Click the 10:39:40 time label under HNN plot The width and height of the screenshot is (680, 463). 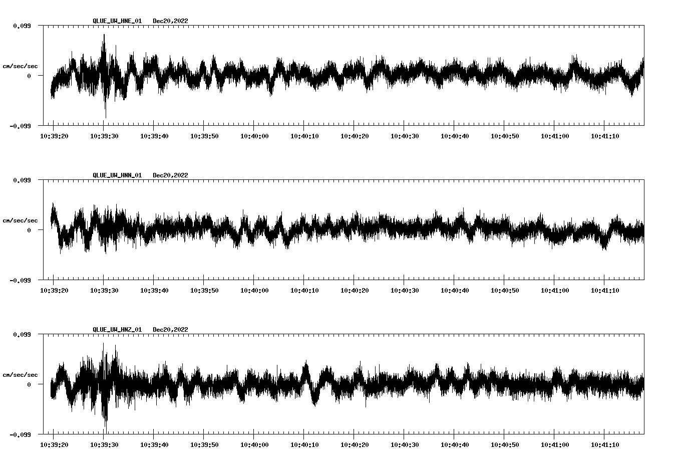coord(154,290)
